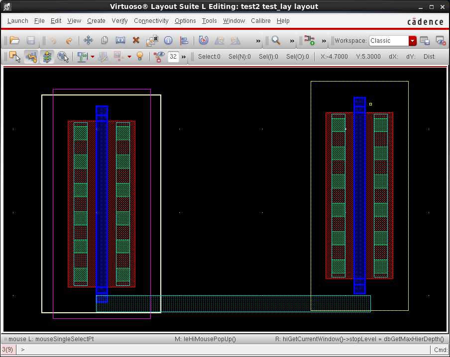Click the redo arrow icon
This screenshot has width=450, height=357.
(69, 41)
